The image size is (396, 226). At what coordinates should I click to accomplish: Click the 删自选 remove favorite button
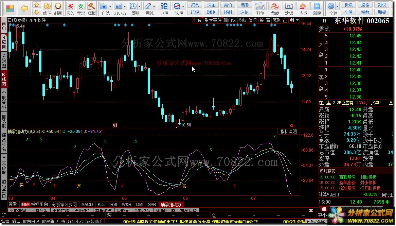[x=230, y=20]
